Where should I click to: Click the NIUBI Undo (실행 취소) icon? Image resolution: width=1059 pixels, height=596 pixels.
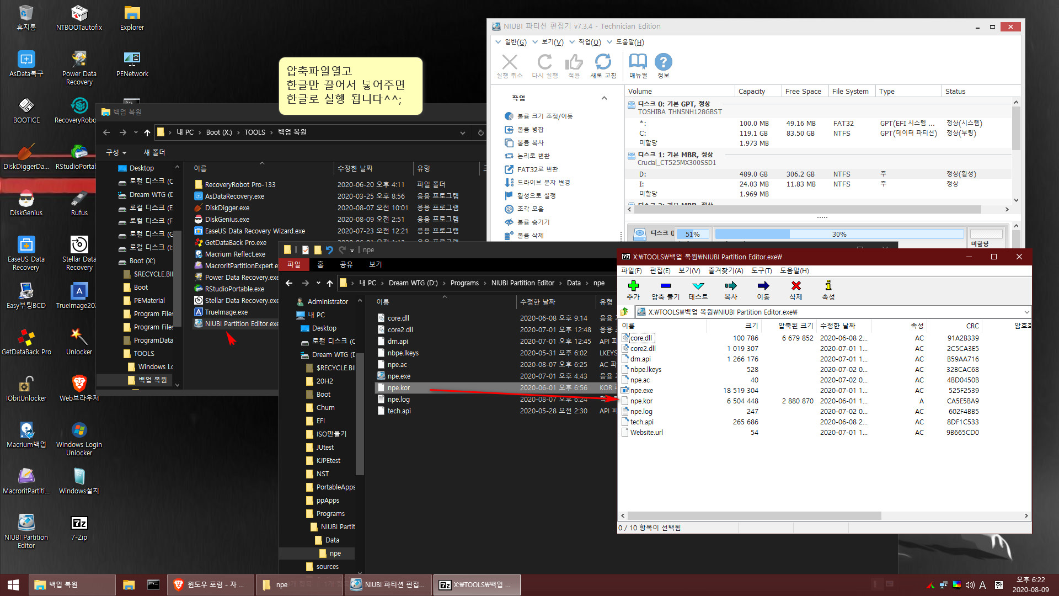510,62
